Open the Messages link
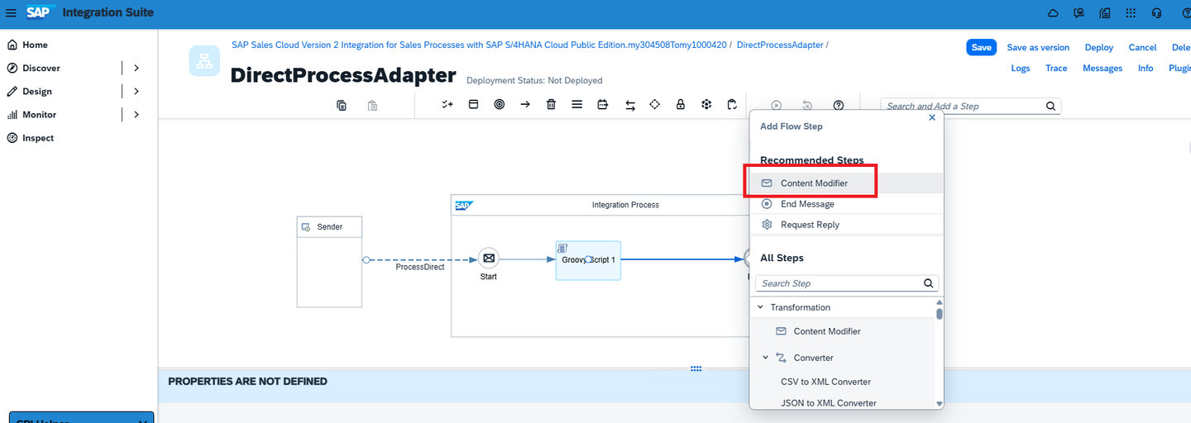This screenshot has height=423, width=1191. [x=1103, y=68]
